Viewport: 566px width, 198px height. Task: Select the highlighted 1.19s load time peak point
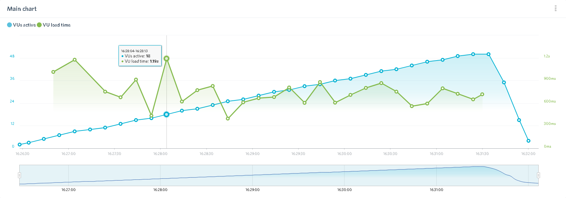166,58
